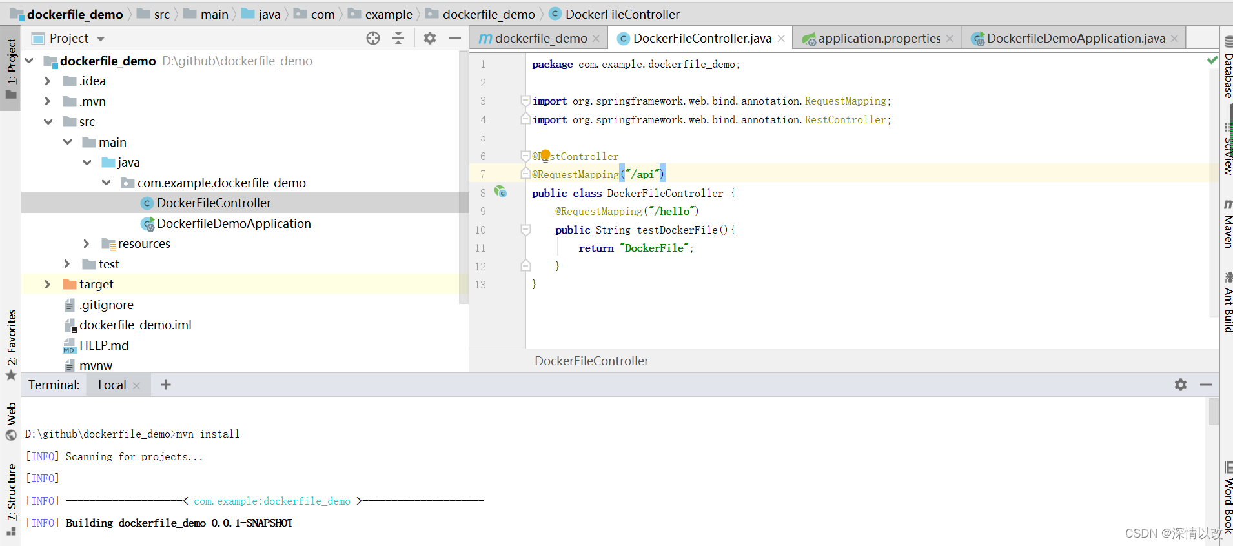Screen dimensions: 1233x546
Task: Toggle the Web tool window
Action: click(11, 421)
